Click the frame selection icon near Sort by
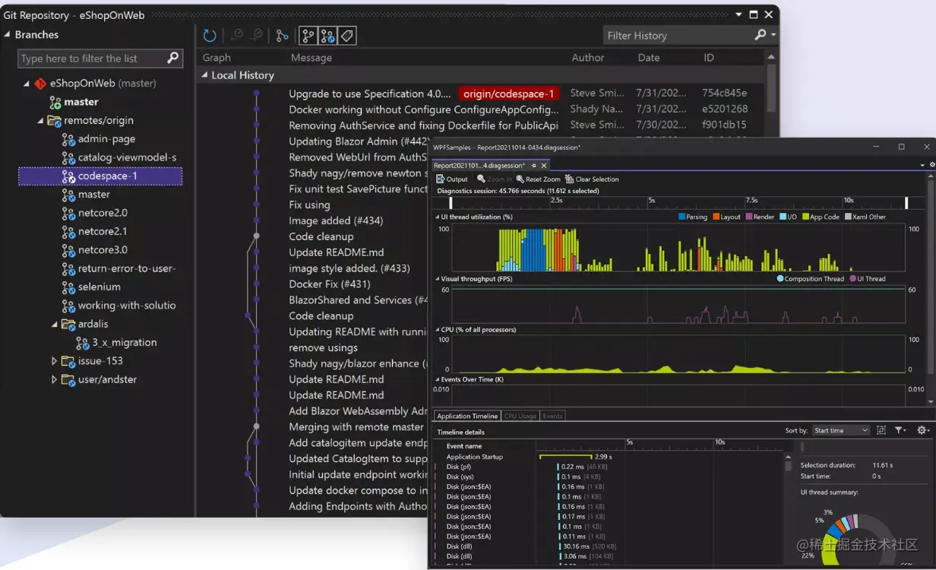 tap(881, 430)
